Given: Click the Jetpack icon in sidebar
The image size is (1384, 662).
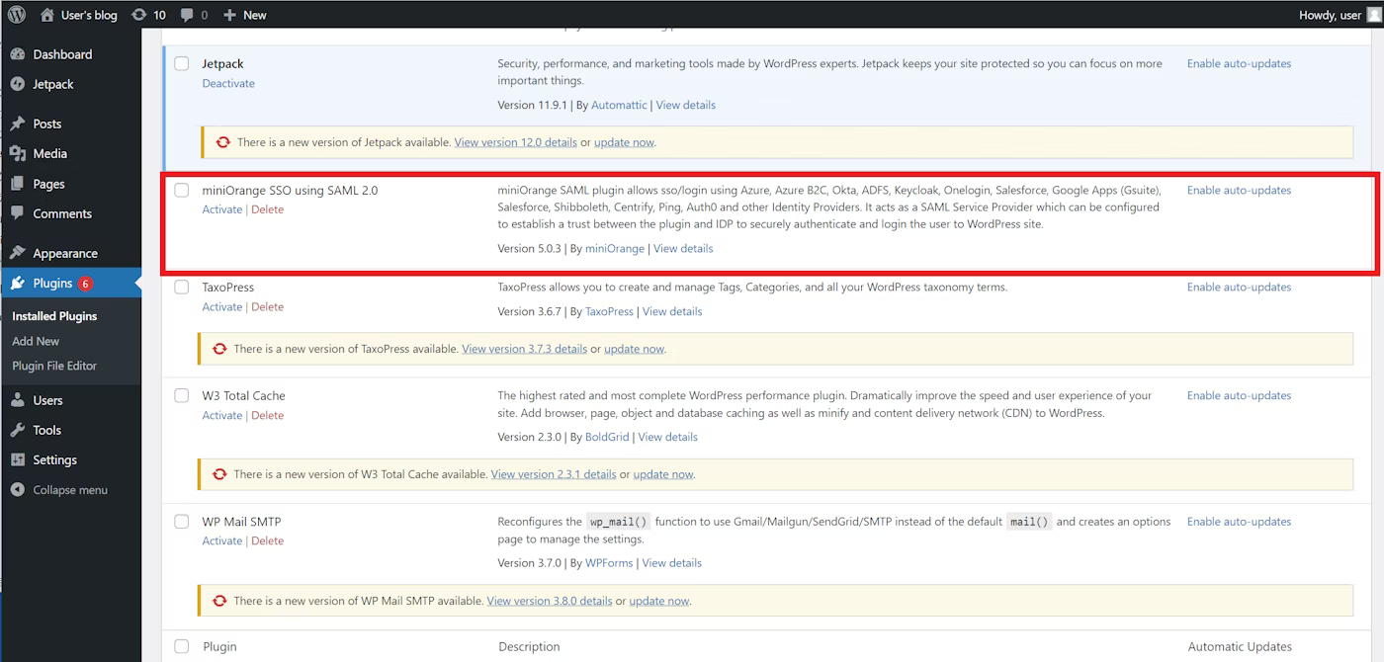Looking at the screenshot, I should click(17, 84).
